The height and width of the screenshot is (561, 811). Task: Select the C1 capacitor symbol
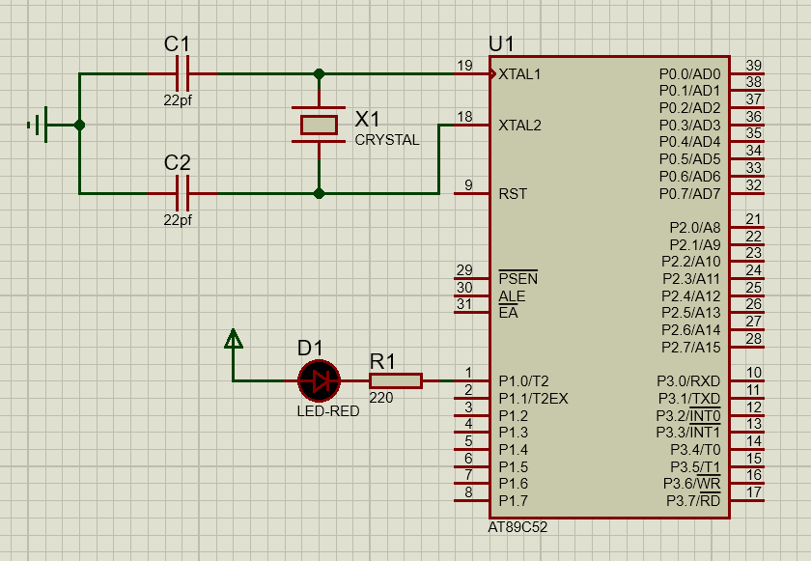(x=181, y=73)
